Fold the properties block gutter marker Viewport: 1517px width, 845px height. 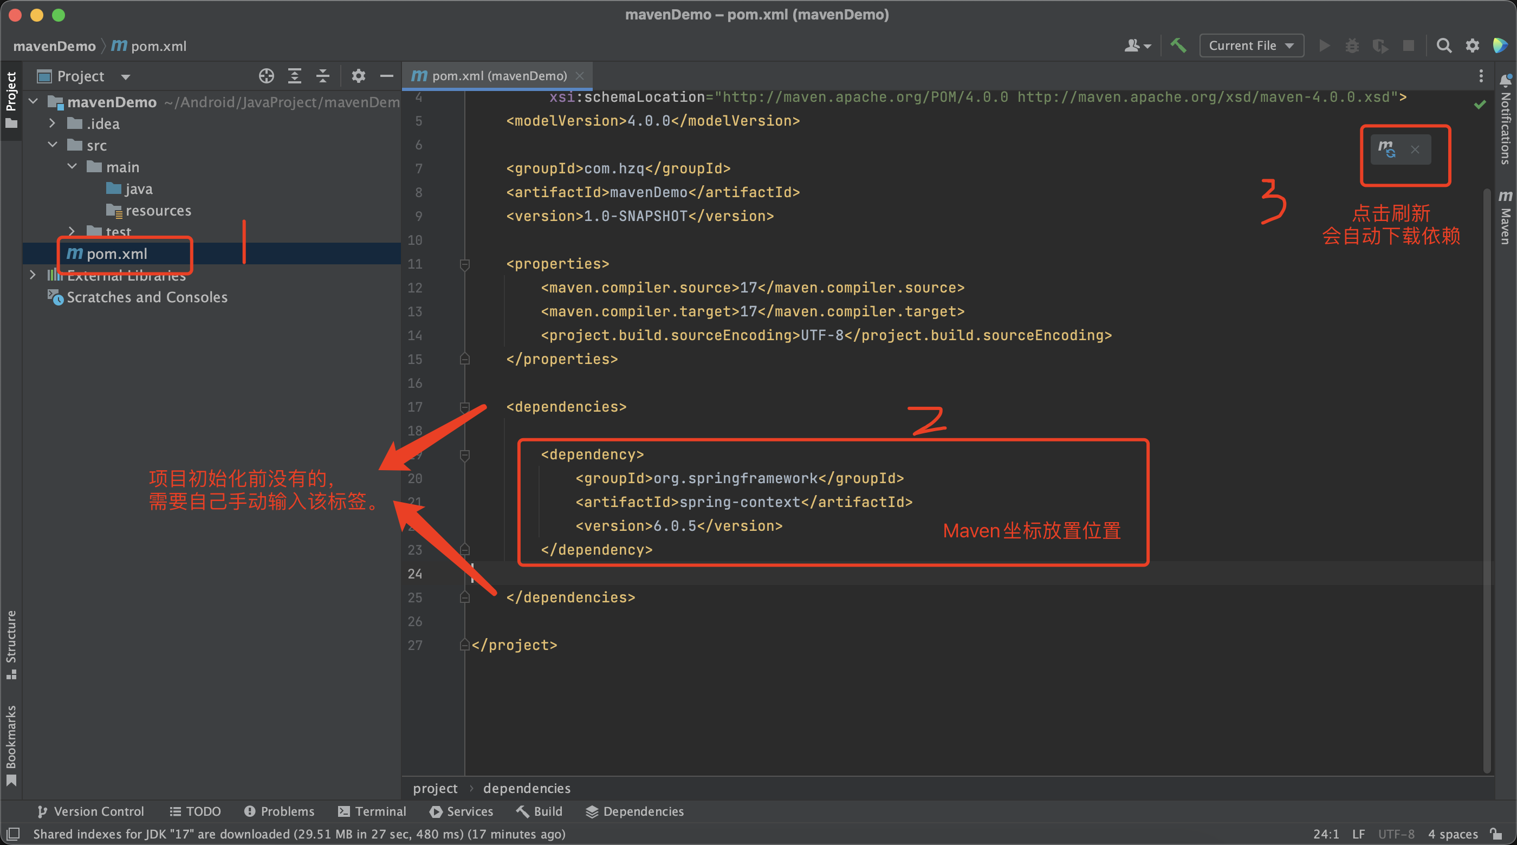point(465,264)
